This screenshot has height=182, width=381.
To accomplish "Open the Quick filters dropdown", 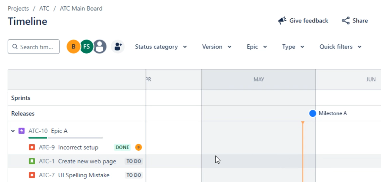I will click(x=340, y=47).
